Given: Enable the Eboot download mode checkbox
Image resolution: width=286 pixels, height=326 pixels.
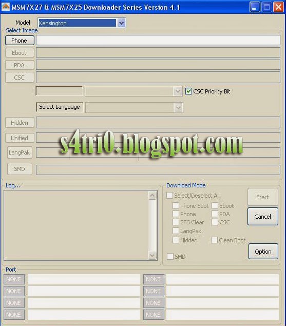Looking at the screenshot, I should tap(215, 205).
